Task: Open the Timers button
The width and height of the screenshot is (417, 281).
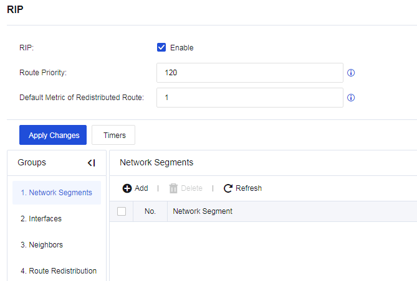Action: pyautogui.click(x=113, y=135)
